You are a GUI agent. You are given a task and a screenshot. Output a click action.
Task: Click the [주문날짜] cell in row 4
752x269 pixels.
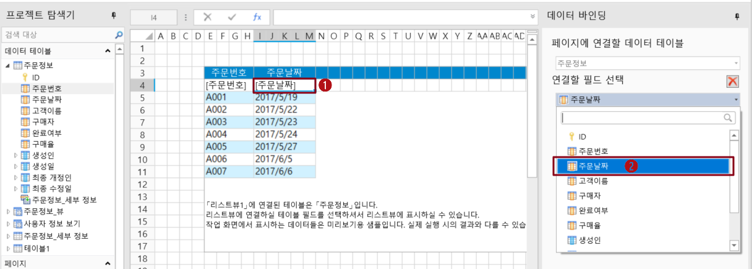click(x=284, y=85)
